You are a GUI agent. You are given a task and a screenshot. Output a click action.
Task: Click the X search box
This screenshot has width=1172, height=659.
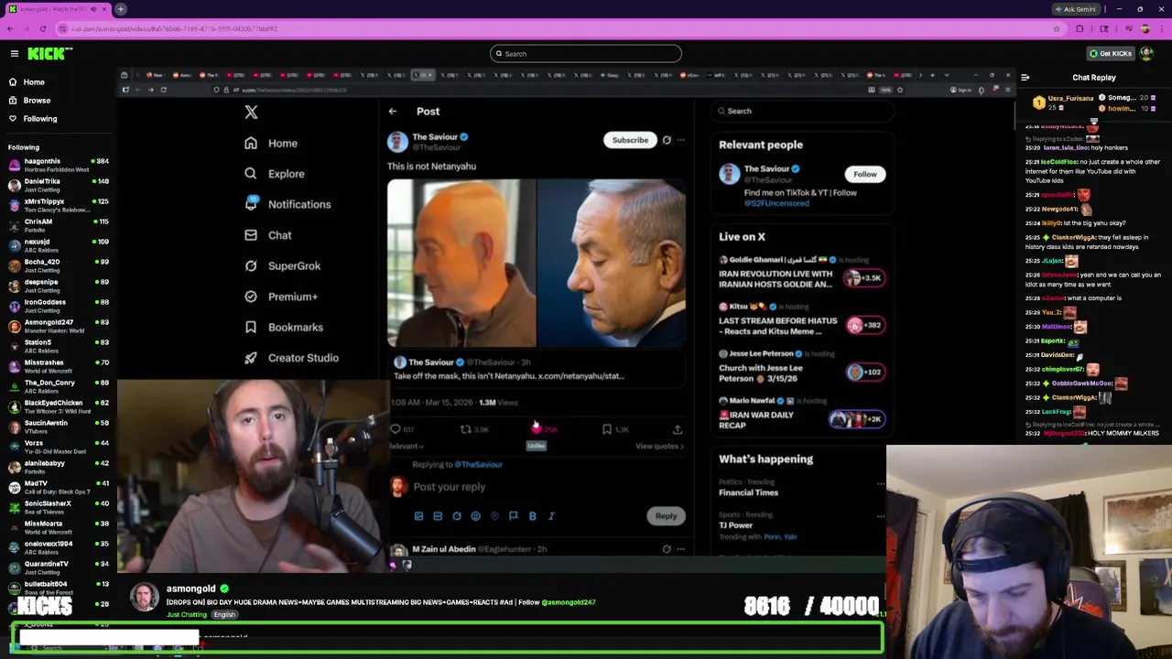coord(803,111)
